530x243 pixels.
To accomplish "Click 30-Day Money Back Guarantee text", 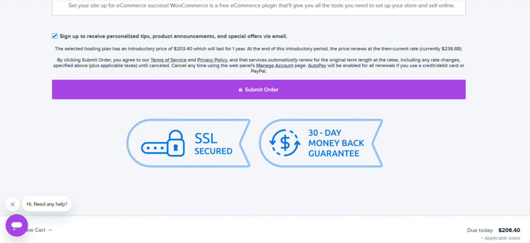I will (333, 143).
